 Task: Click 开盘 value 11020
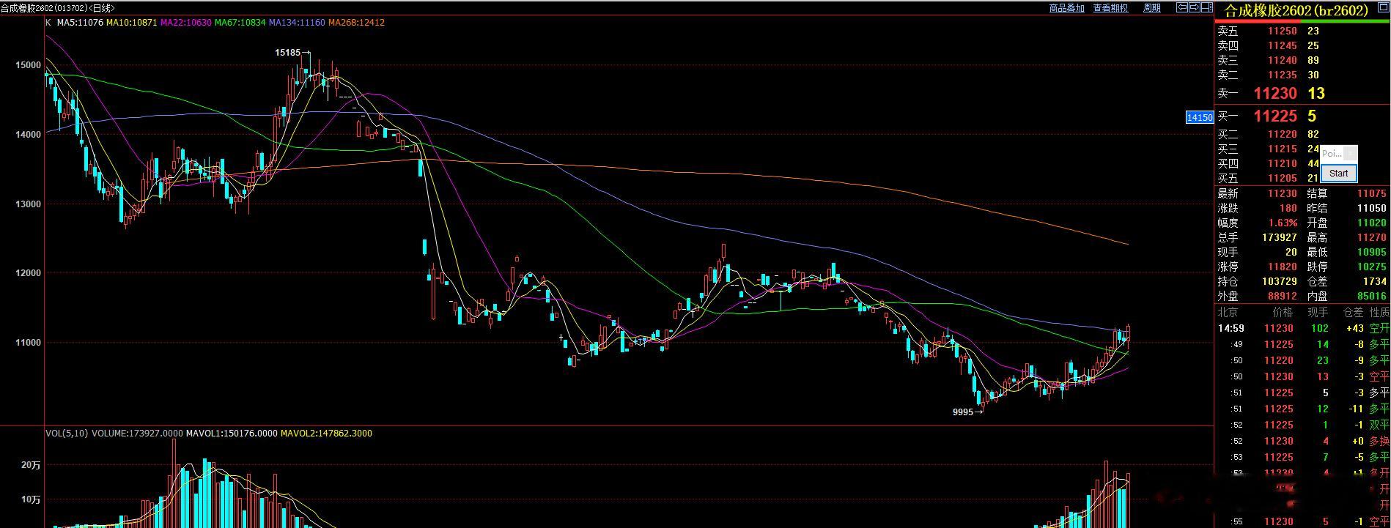[1371, 223]
